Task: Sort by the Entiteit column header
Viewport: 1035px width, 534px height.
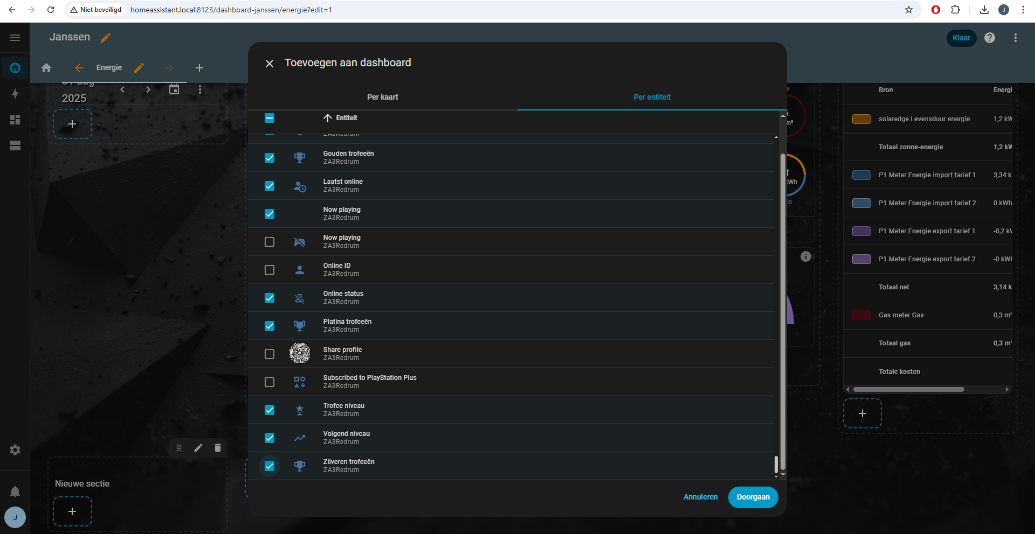Action: tap(346, 118)
